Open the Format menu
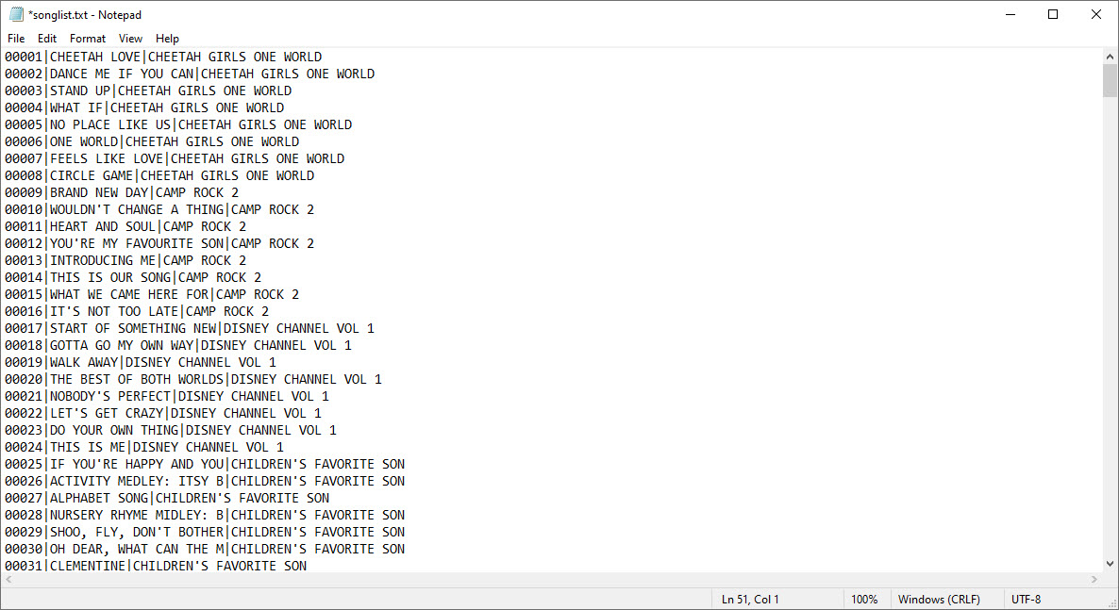The height and width of the screenshot is (610, 1119). click(x=87, y=39)
